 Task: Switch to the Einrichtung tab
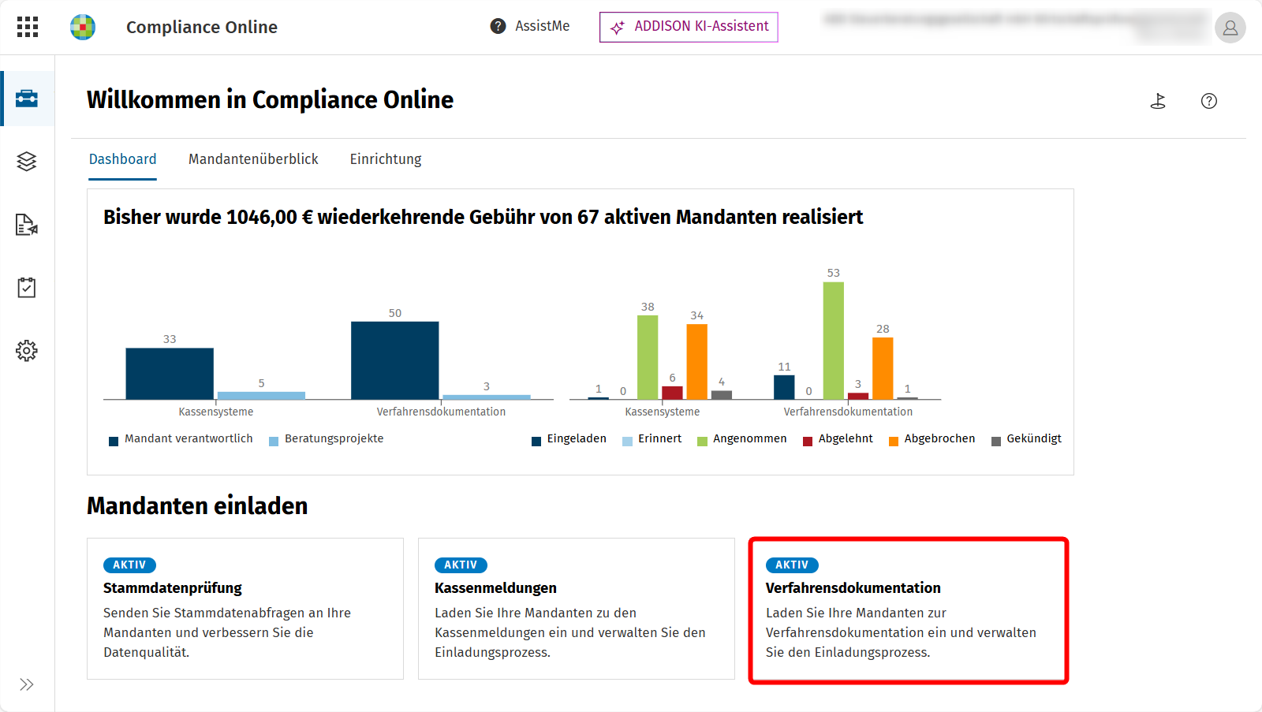pos(386,159)
